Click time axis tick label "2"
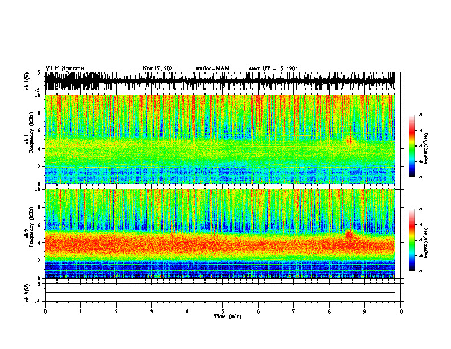This screenshot has width=451, height=349. point(116,311)
